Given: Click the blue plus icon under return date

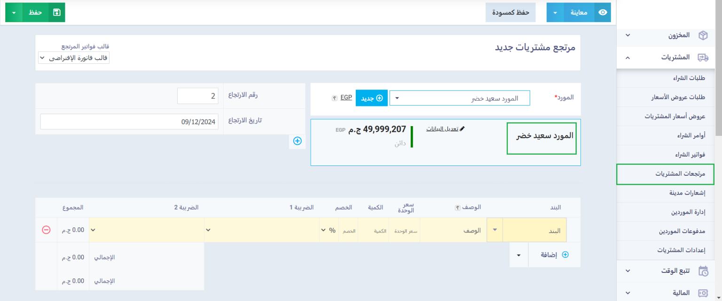Looking at the screenshot, I should tap(297, 141).
